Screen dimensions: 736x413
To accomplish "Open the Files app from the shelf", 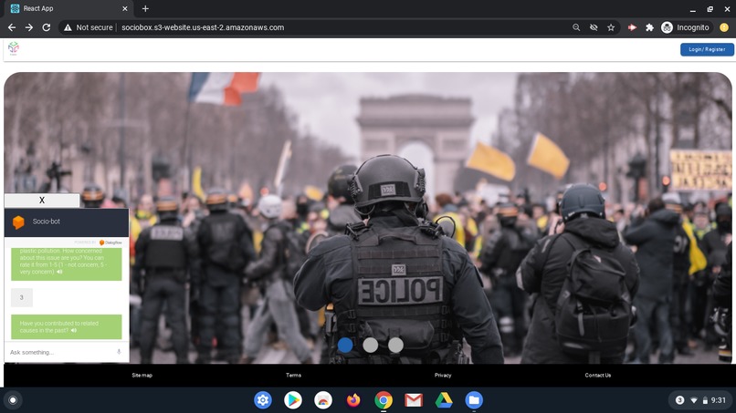I will [x=474, y=400].
